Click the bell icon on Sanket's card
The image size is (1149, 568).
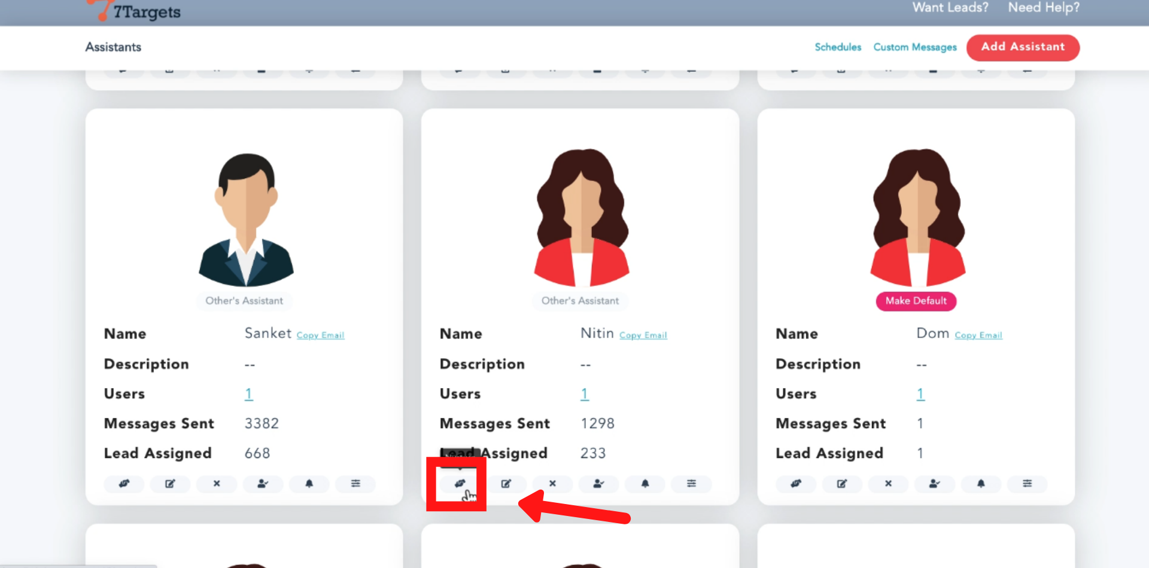(x=309, y=484)
